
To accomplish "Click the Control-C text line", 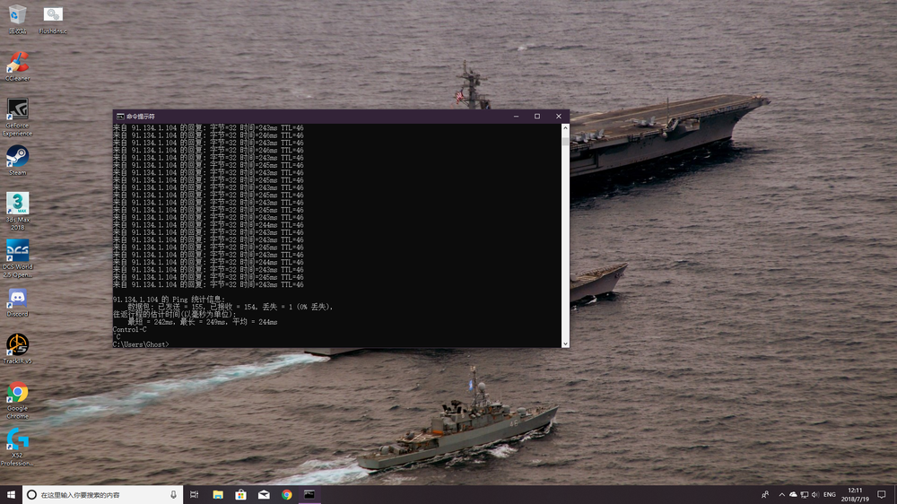I will 130,329.
